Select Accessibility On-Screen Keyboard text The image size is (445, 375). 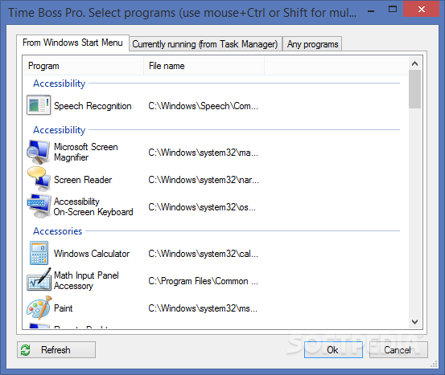(x=93, y=206)
